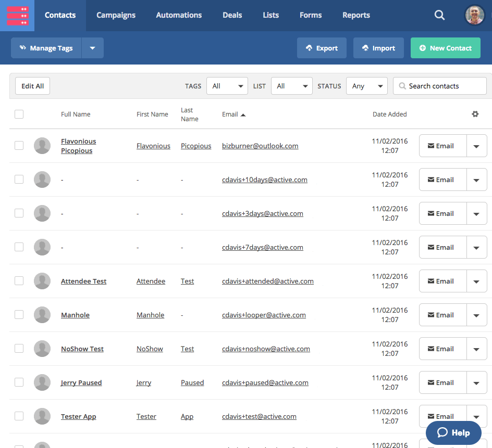This screenshot has width=492, height=448.
Task: Click the avatar icon for Attendee Test
Action: (42, 281)
